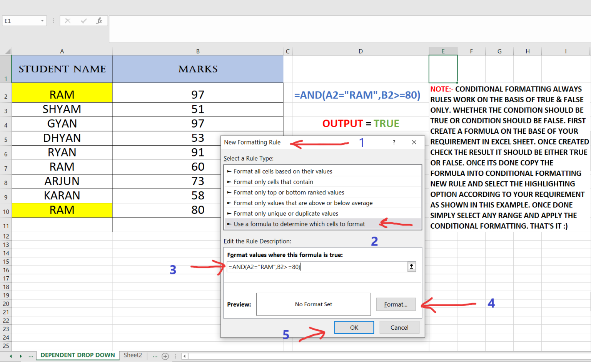Screen dimensions: 591x362
Task: Click the yellow RAM cell in row 10
Action: [x=62, y=210]
